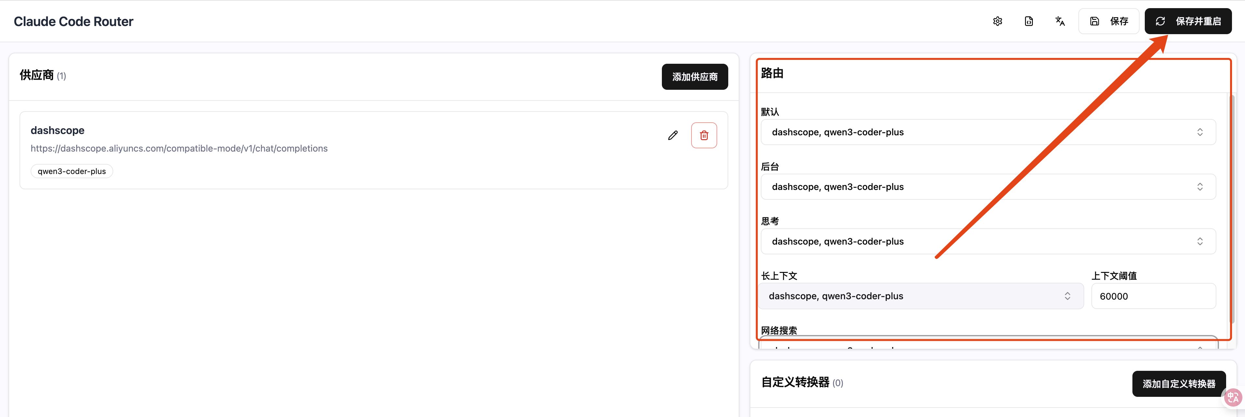Click the 保存并重启 save-and-restart button
Viewport: 1245px width, 417px height.
pos(1188,21)
